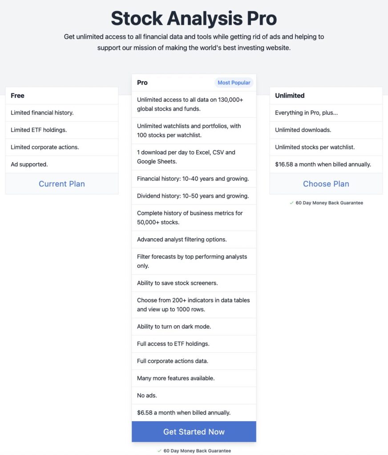Click the Get Started Now button
This screenshot has width=388, height=455.
coord(194,431)
